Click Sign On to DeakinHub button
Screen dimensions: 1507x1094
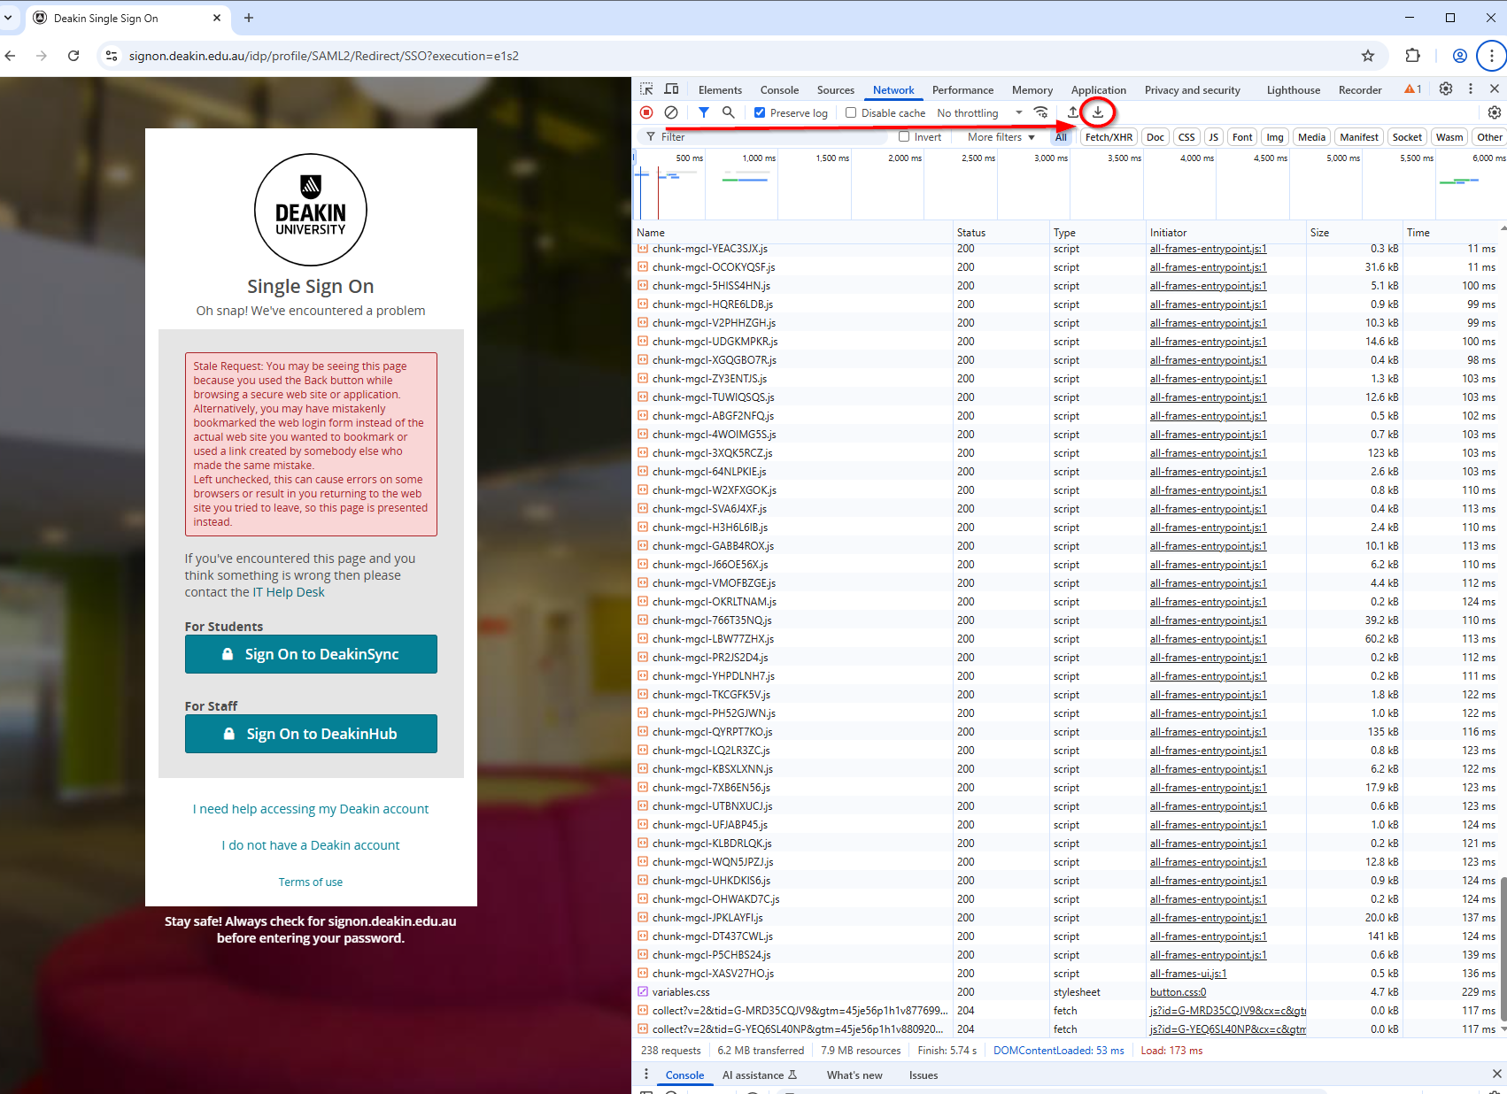click(x=311, y=734)
